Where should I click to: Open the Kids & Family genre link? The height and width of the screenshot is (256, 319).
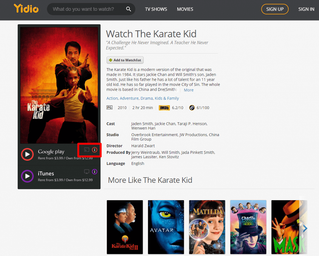pyautogui.click(x=167, y=98)
